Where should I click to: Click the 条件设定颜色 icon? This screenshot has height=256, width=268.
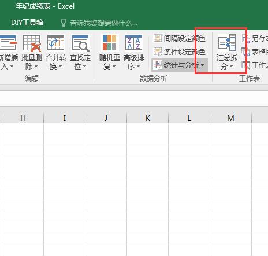[x=158, y=52]
